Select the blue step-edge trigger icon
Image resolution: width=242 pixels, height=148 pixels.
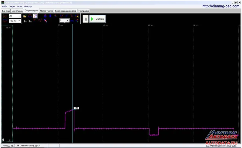click(x=67, y=16)
